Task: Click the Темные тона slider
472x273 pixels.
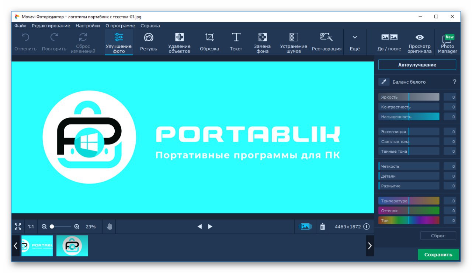Action: coord(409,151)
